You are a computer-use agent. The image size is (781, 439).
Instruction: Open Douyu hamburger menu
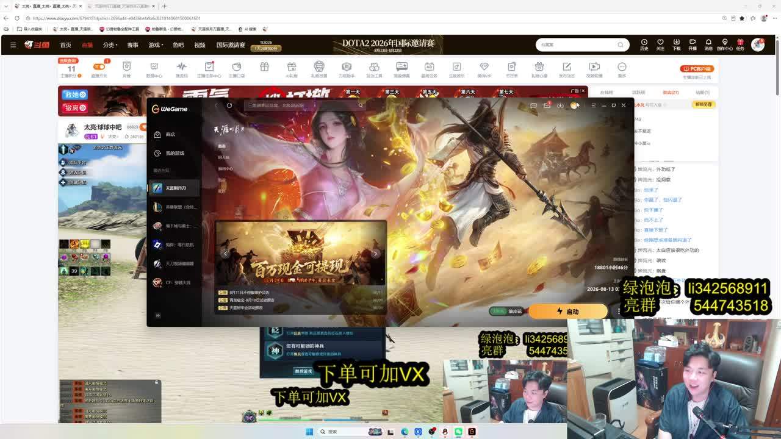click(x=13, y=45)
